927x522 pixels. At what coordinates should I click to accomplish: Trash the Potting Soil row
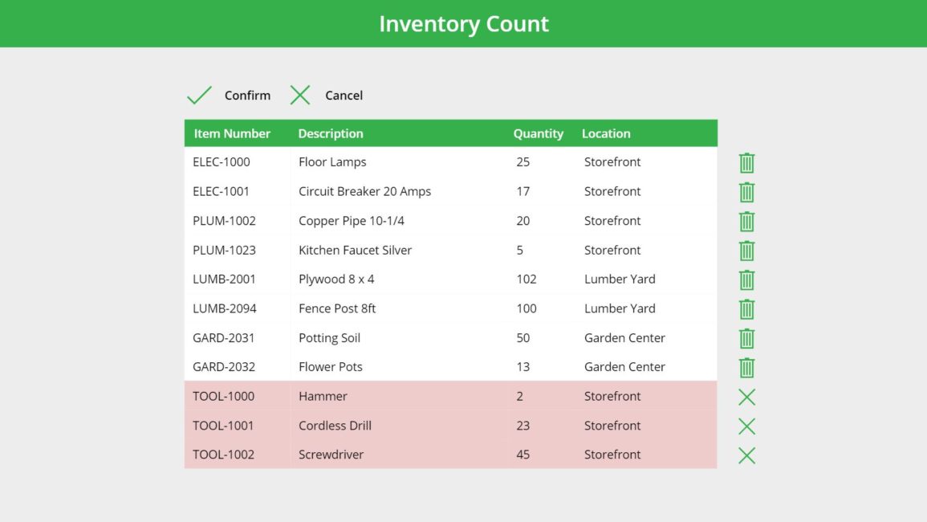pyautogui.click(x=746, y=338)
